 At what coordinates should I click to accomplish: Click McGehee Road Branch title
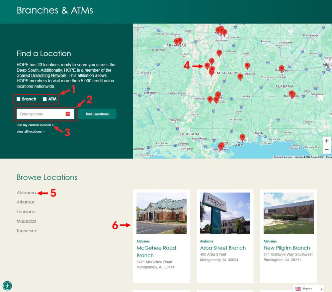click(156, 252)
